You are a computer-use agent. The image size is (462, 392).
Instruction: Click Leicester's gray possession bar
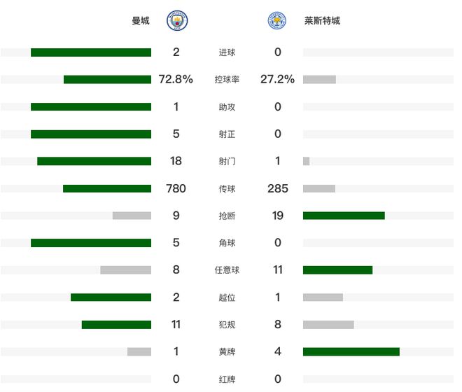click(319, 80)
